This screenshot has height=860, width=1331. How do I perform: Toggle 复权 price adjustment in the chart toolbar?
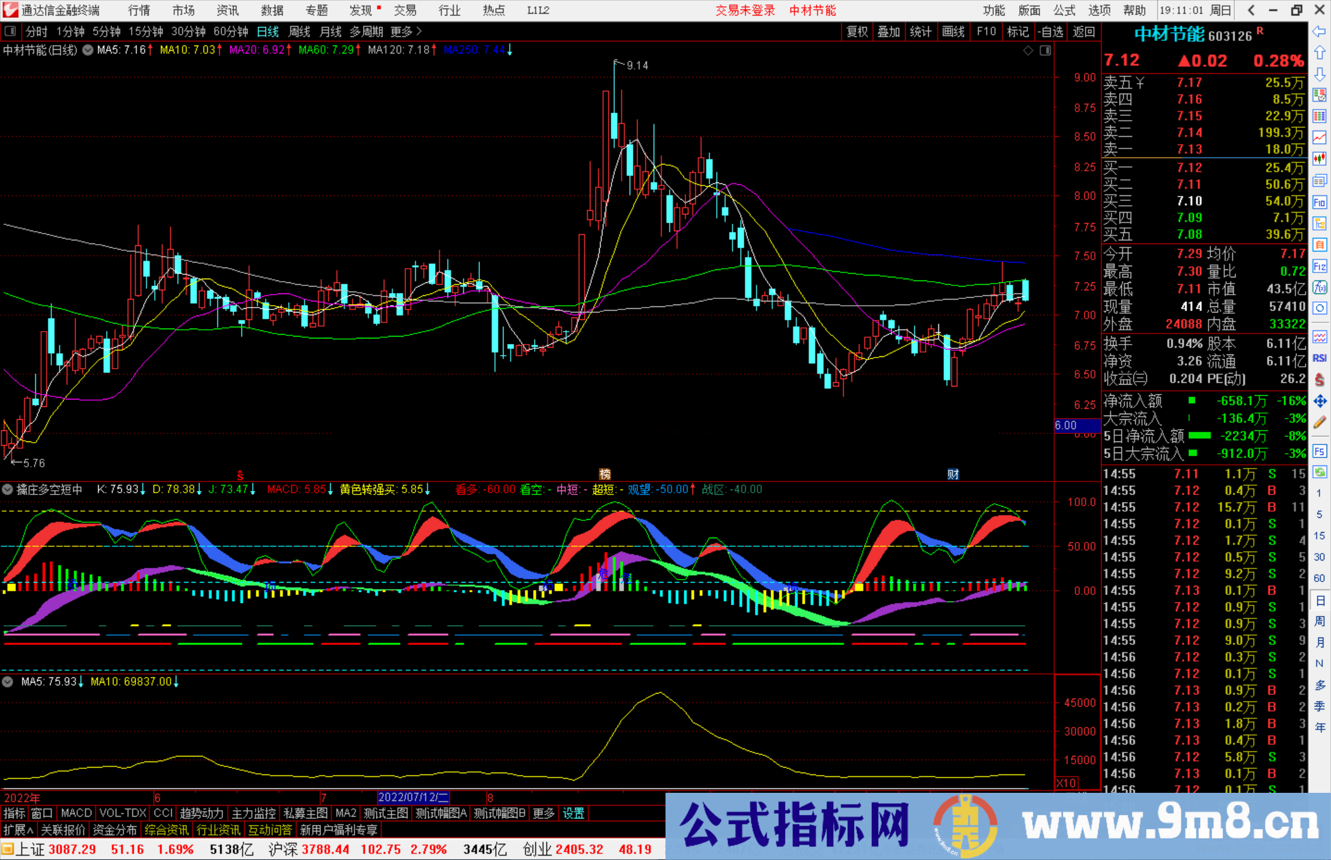coord(857,31)
